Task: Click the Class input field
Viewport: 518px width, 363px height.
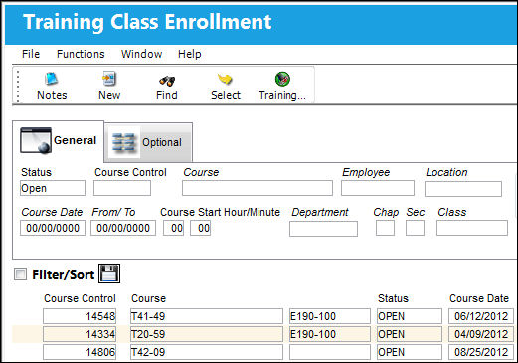Action: (472, 228)
